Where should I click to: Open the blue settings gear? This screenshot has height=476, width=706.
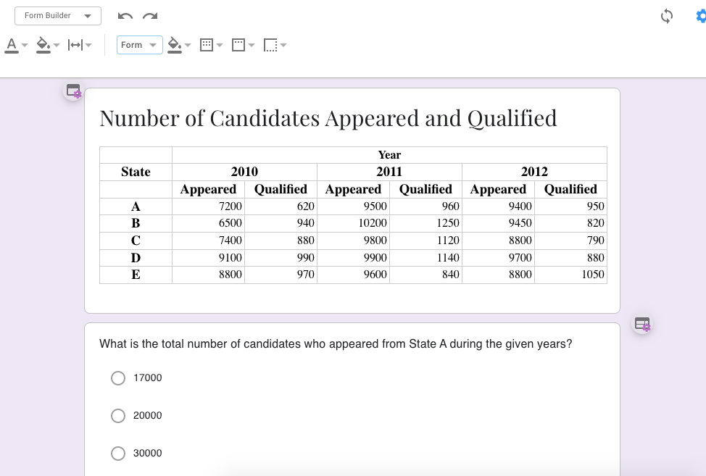tap(701, 17)
